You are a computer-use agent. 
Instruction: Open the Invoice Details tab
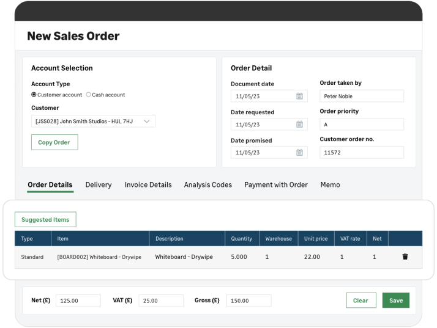[148, 184]
